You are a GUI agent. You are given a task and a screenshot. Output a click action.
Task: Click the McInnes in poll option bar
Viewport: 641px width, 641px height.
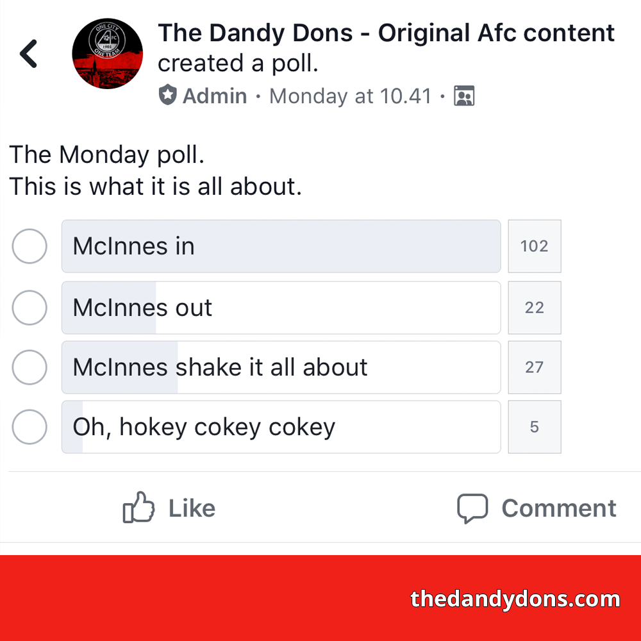[x=281, y=246]
